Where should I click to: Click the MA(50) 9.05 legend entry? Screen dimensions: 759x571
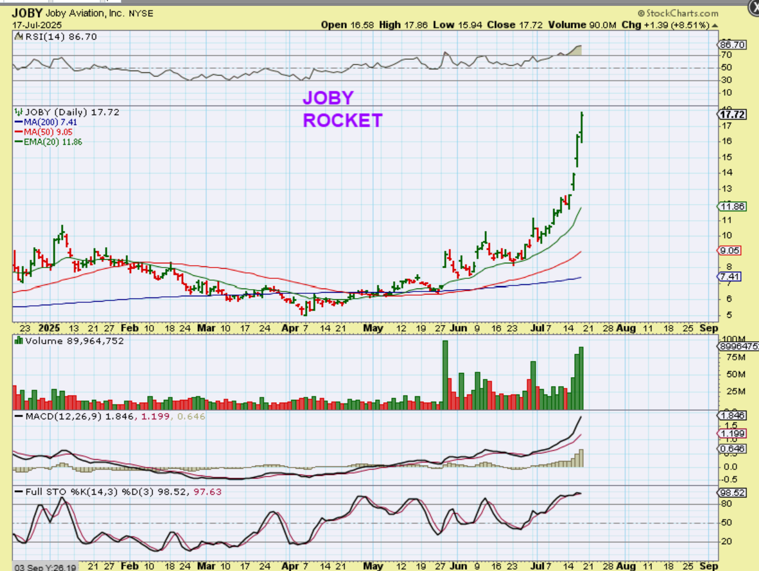pyautogui.click(x=48, y=132)
